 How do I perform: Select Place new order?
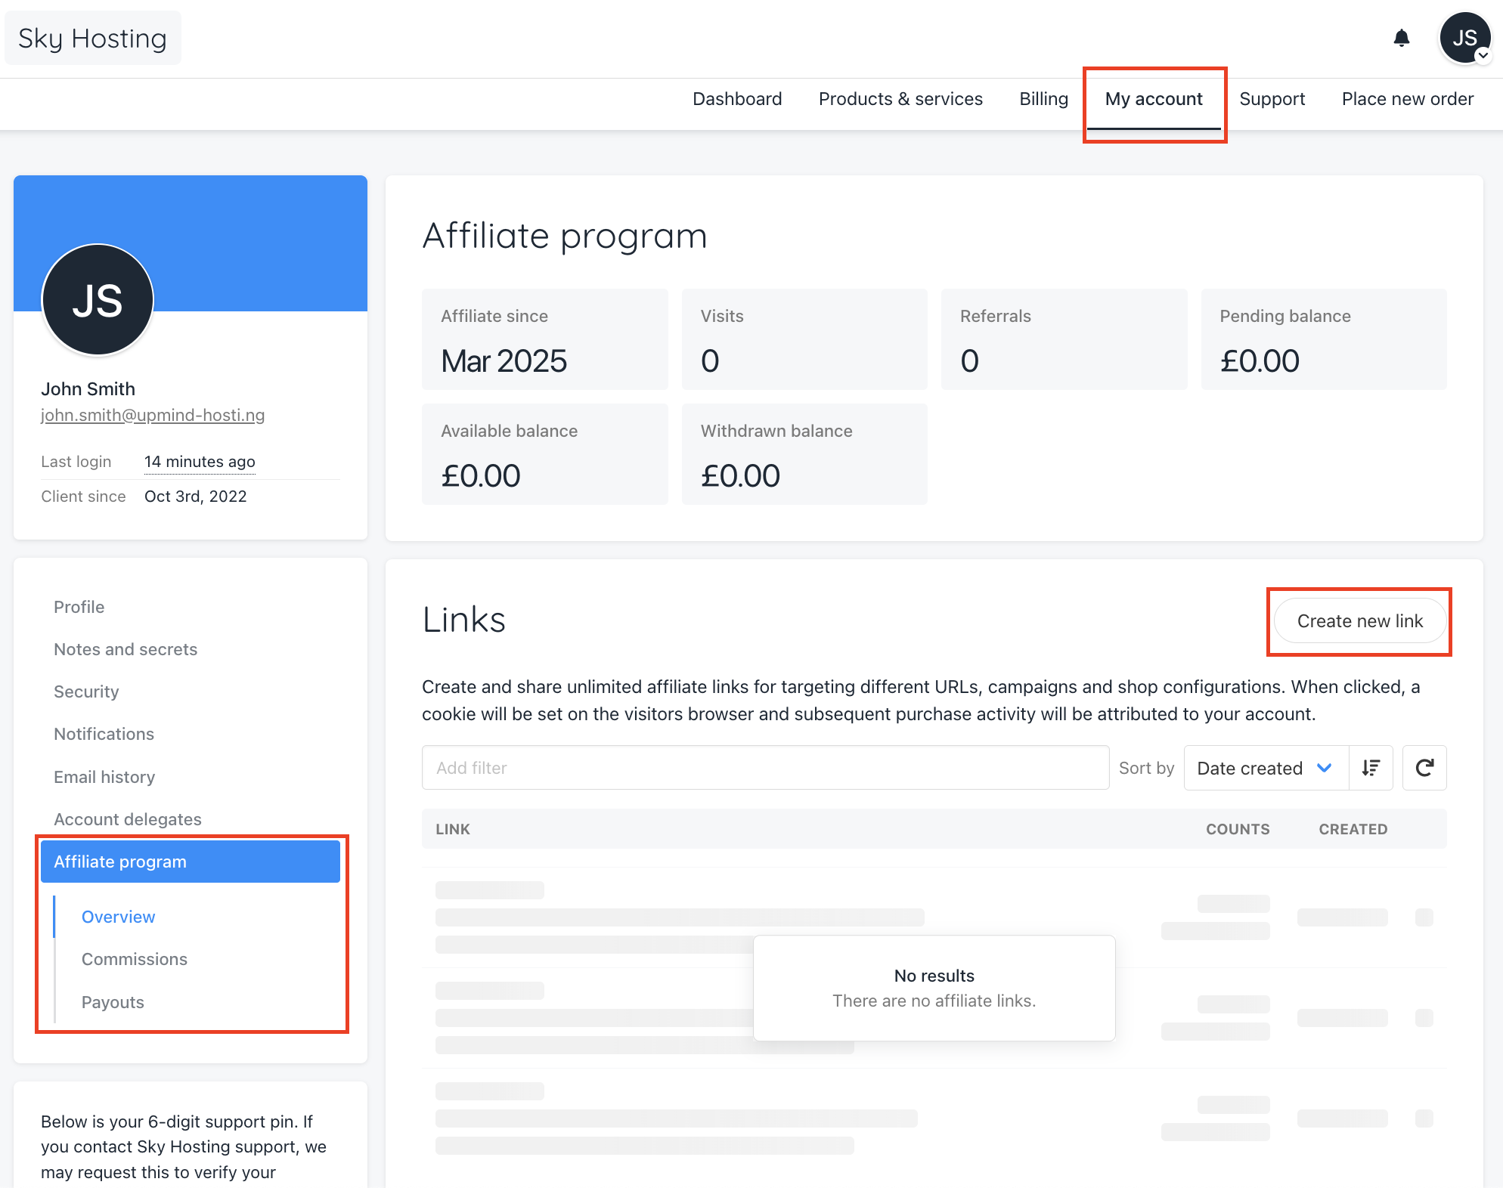pyautogui.click(x=1407, y=99)
